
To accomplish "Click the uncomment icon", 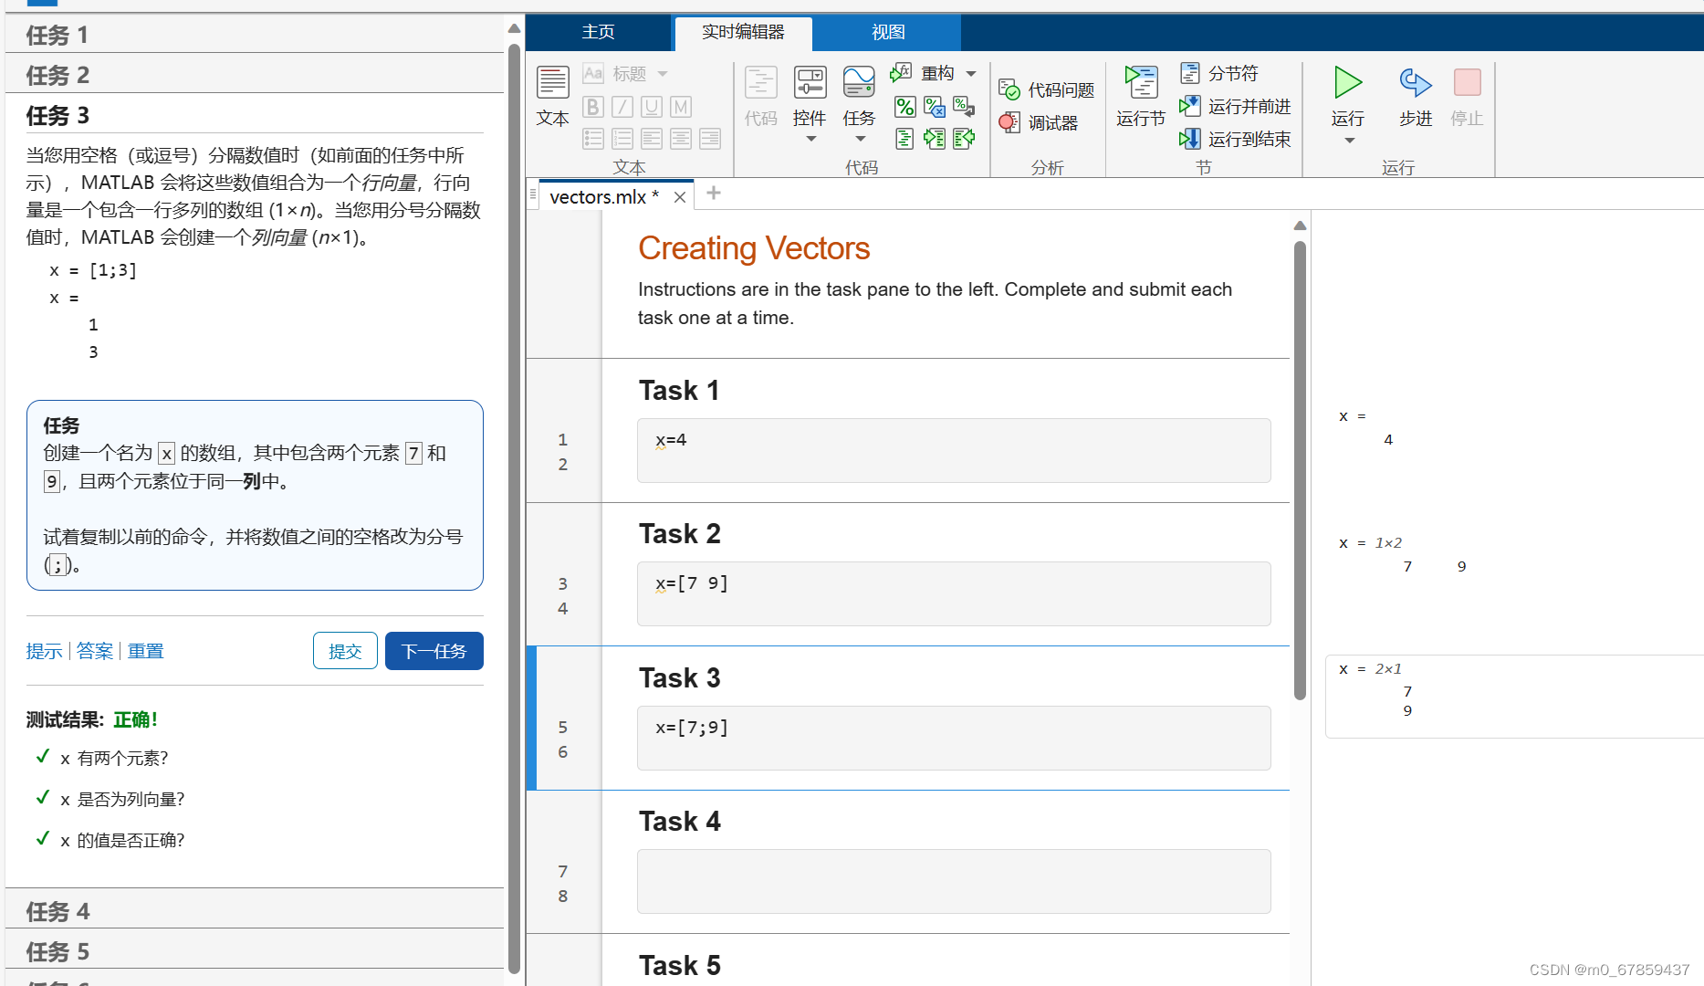I will tap(935, 107).
